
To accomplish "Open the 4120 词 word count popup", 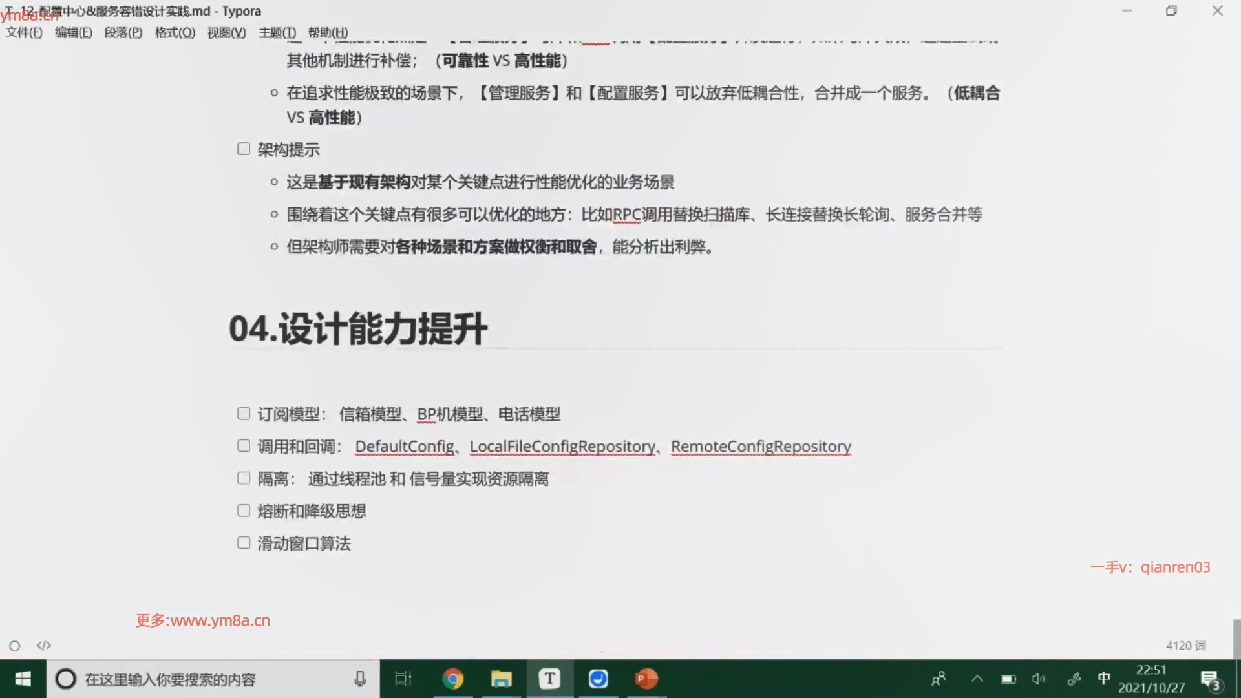I will (x=1185, y=646).
